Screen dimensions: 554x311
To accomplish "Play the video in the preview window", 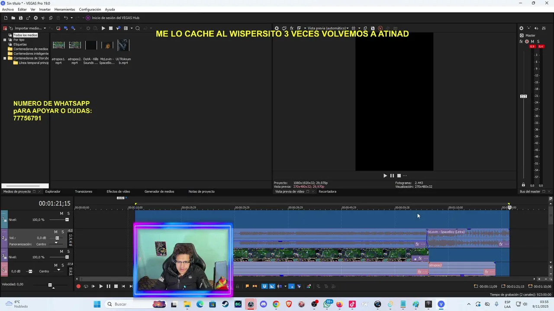I will point(385,175).
